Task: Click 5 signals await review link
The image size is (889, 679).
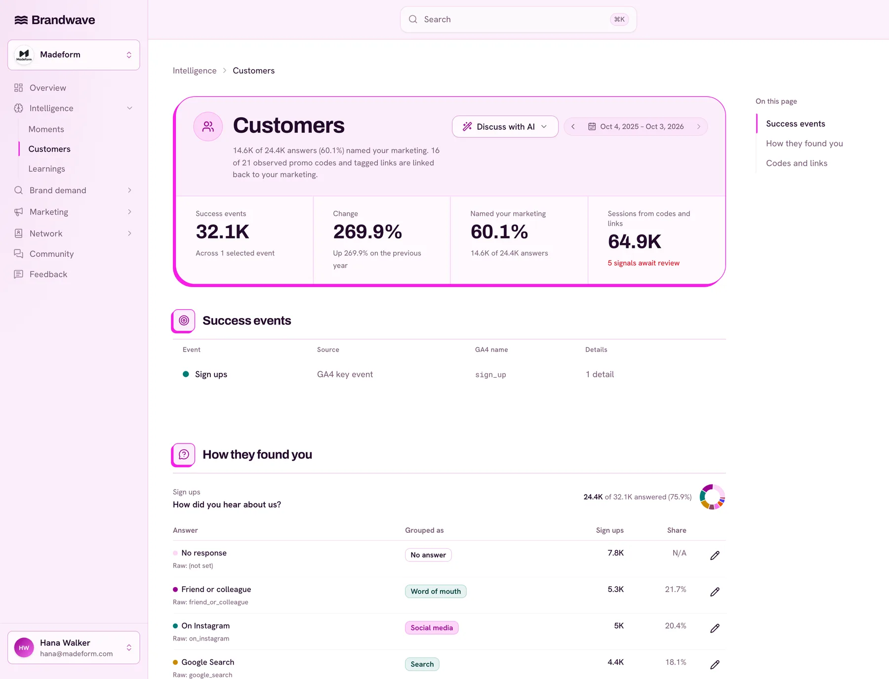Action: pyautogui.click(x=643, y=263)
